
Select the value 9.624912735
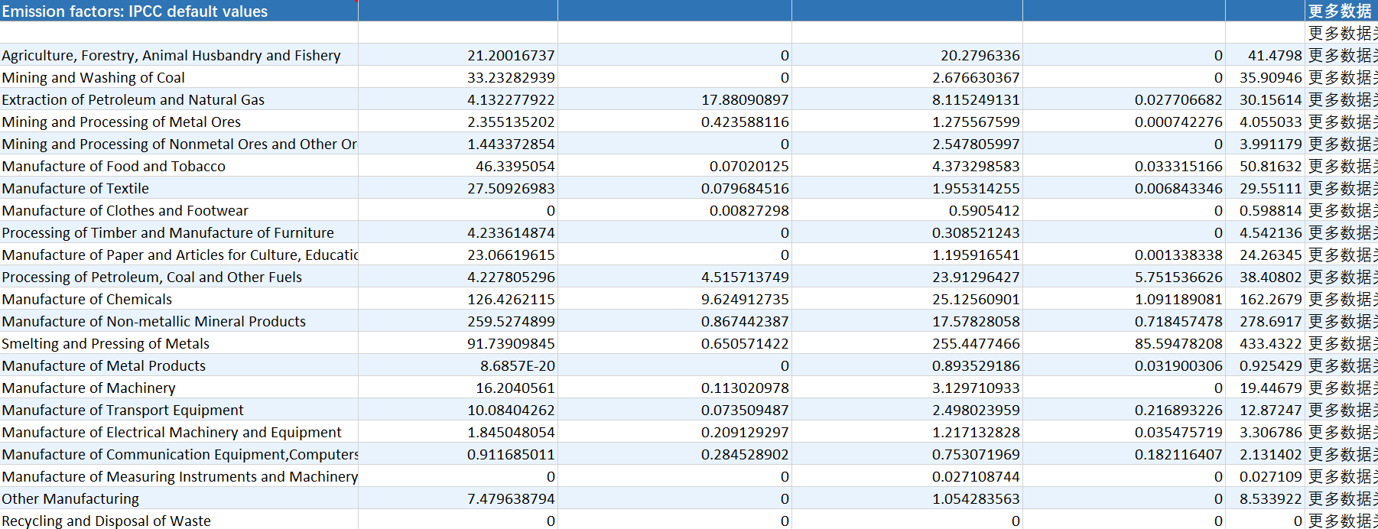point(674,299)
